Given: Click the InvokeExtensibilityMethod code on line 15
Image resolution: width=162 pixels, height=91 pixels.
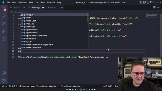Looking at the screenshot, I should pyautogui.click(x=61, y=57).
